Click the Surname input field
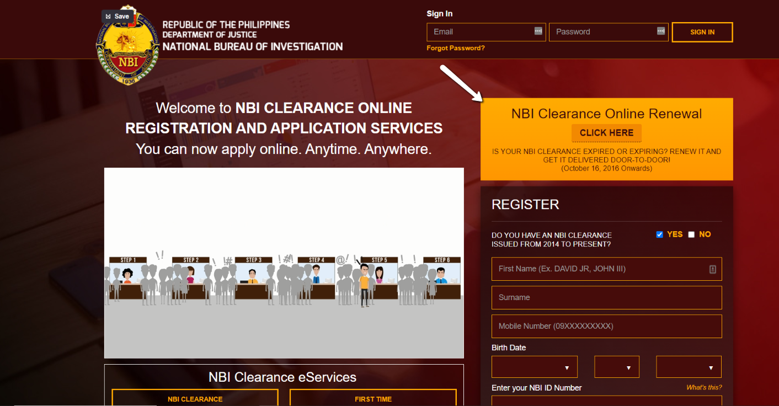Image resolution: width=779 pixels, height=406 pixels. (606, 297)
